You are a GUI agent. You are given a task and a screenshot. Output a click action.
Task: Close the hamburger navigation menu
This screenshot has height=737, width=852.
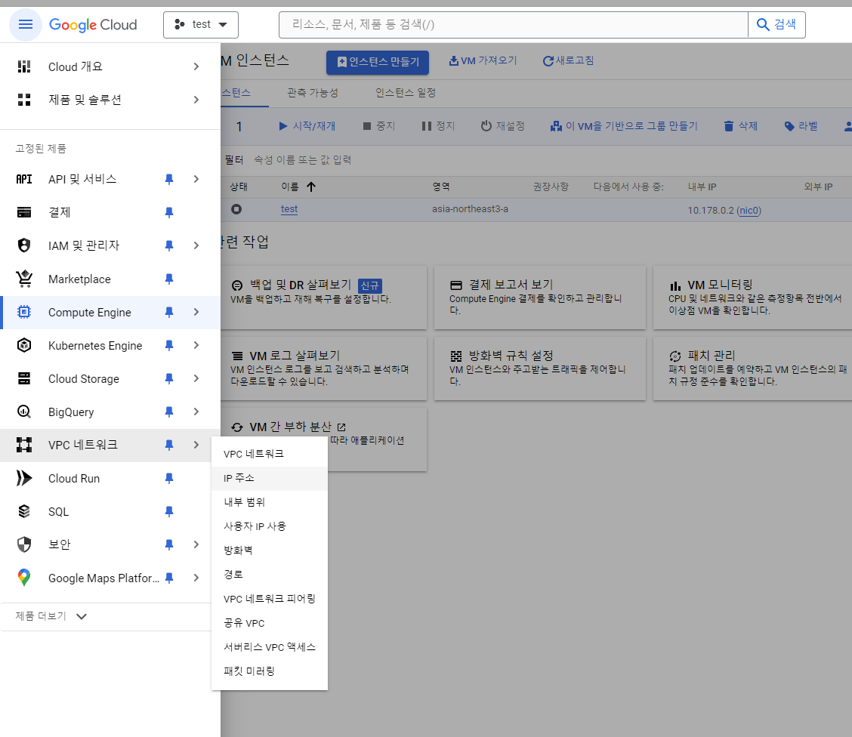pos(26,24)
